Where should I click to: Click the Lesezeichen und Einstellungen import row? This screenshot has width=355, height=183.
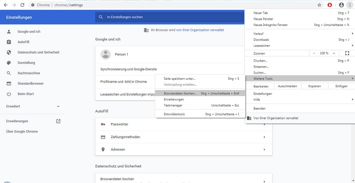[x=125, y=94]
